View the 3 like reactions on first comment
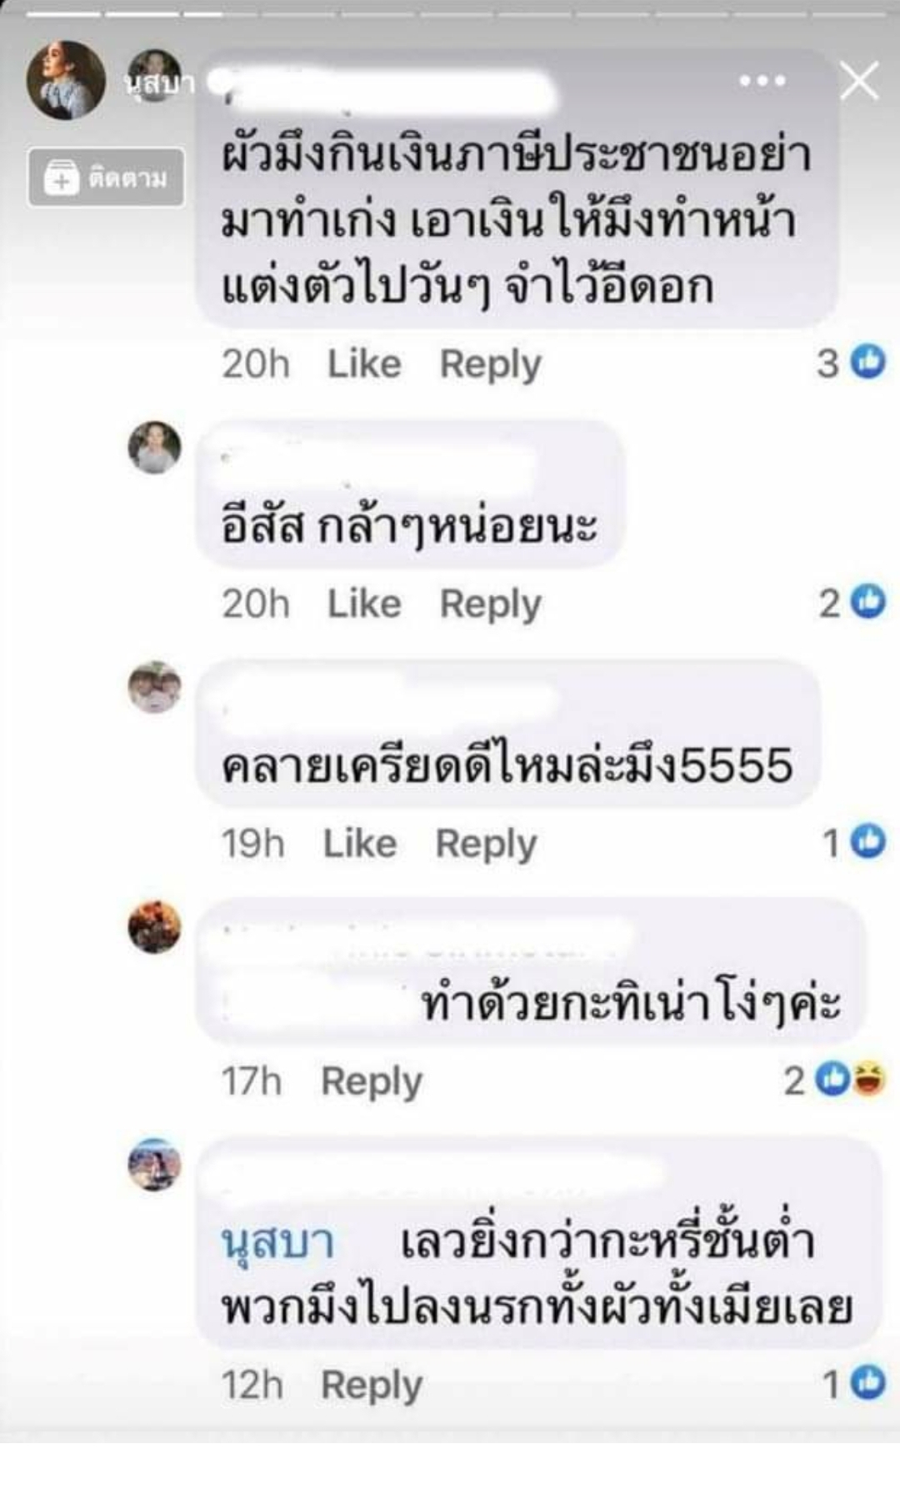The width and height of the screenshot is (900, 1489). click(851, 363)
